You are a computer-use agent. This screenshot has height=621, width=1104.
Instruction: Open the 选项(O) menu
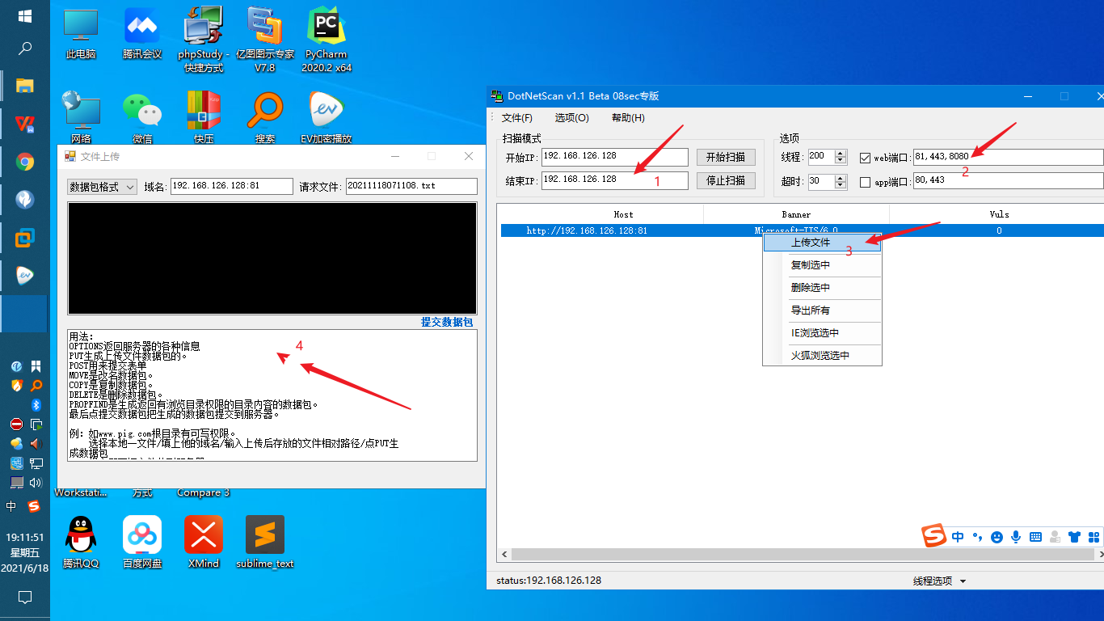click(x=571, y=117)
